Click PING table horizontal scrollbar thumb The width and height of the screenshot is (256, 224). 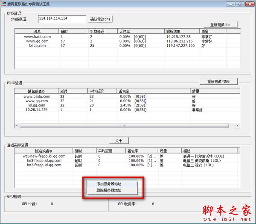pos(124,126)
